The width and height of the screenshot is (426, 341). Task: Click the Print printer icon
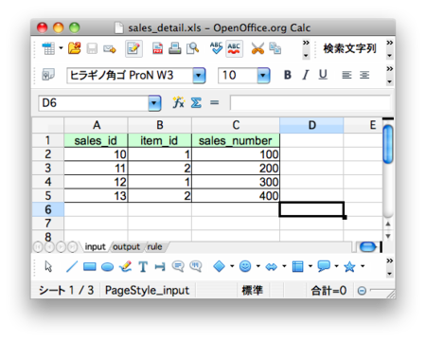175,48
